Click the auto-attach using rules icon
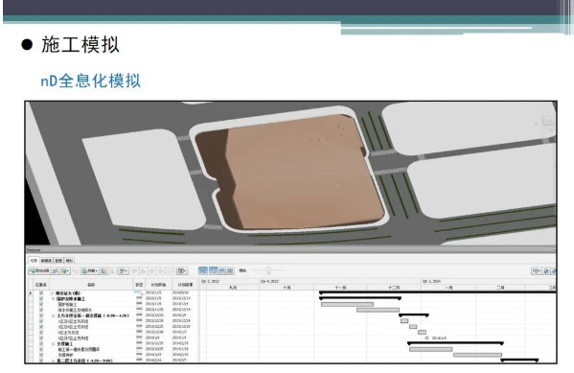The image size is (574, 373). [103, 270]
